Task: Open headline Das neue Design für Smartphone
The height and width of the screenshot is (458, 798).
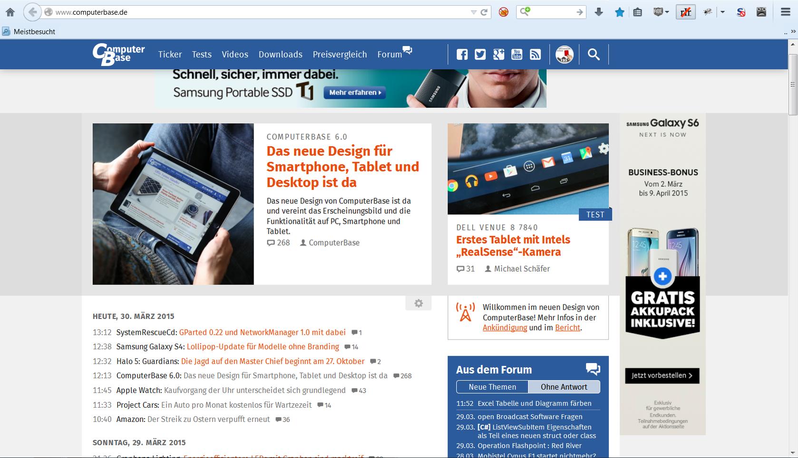Action: (x=343, y=167)
